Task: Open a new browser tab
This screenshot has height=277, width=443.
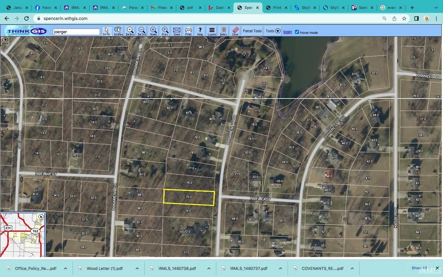Action: pyautogui.click(x=412, y=8)
